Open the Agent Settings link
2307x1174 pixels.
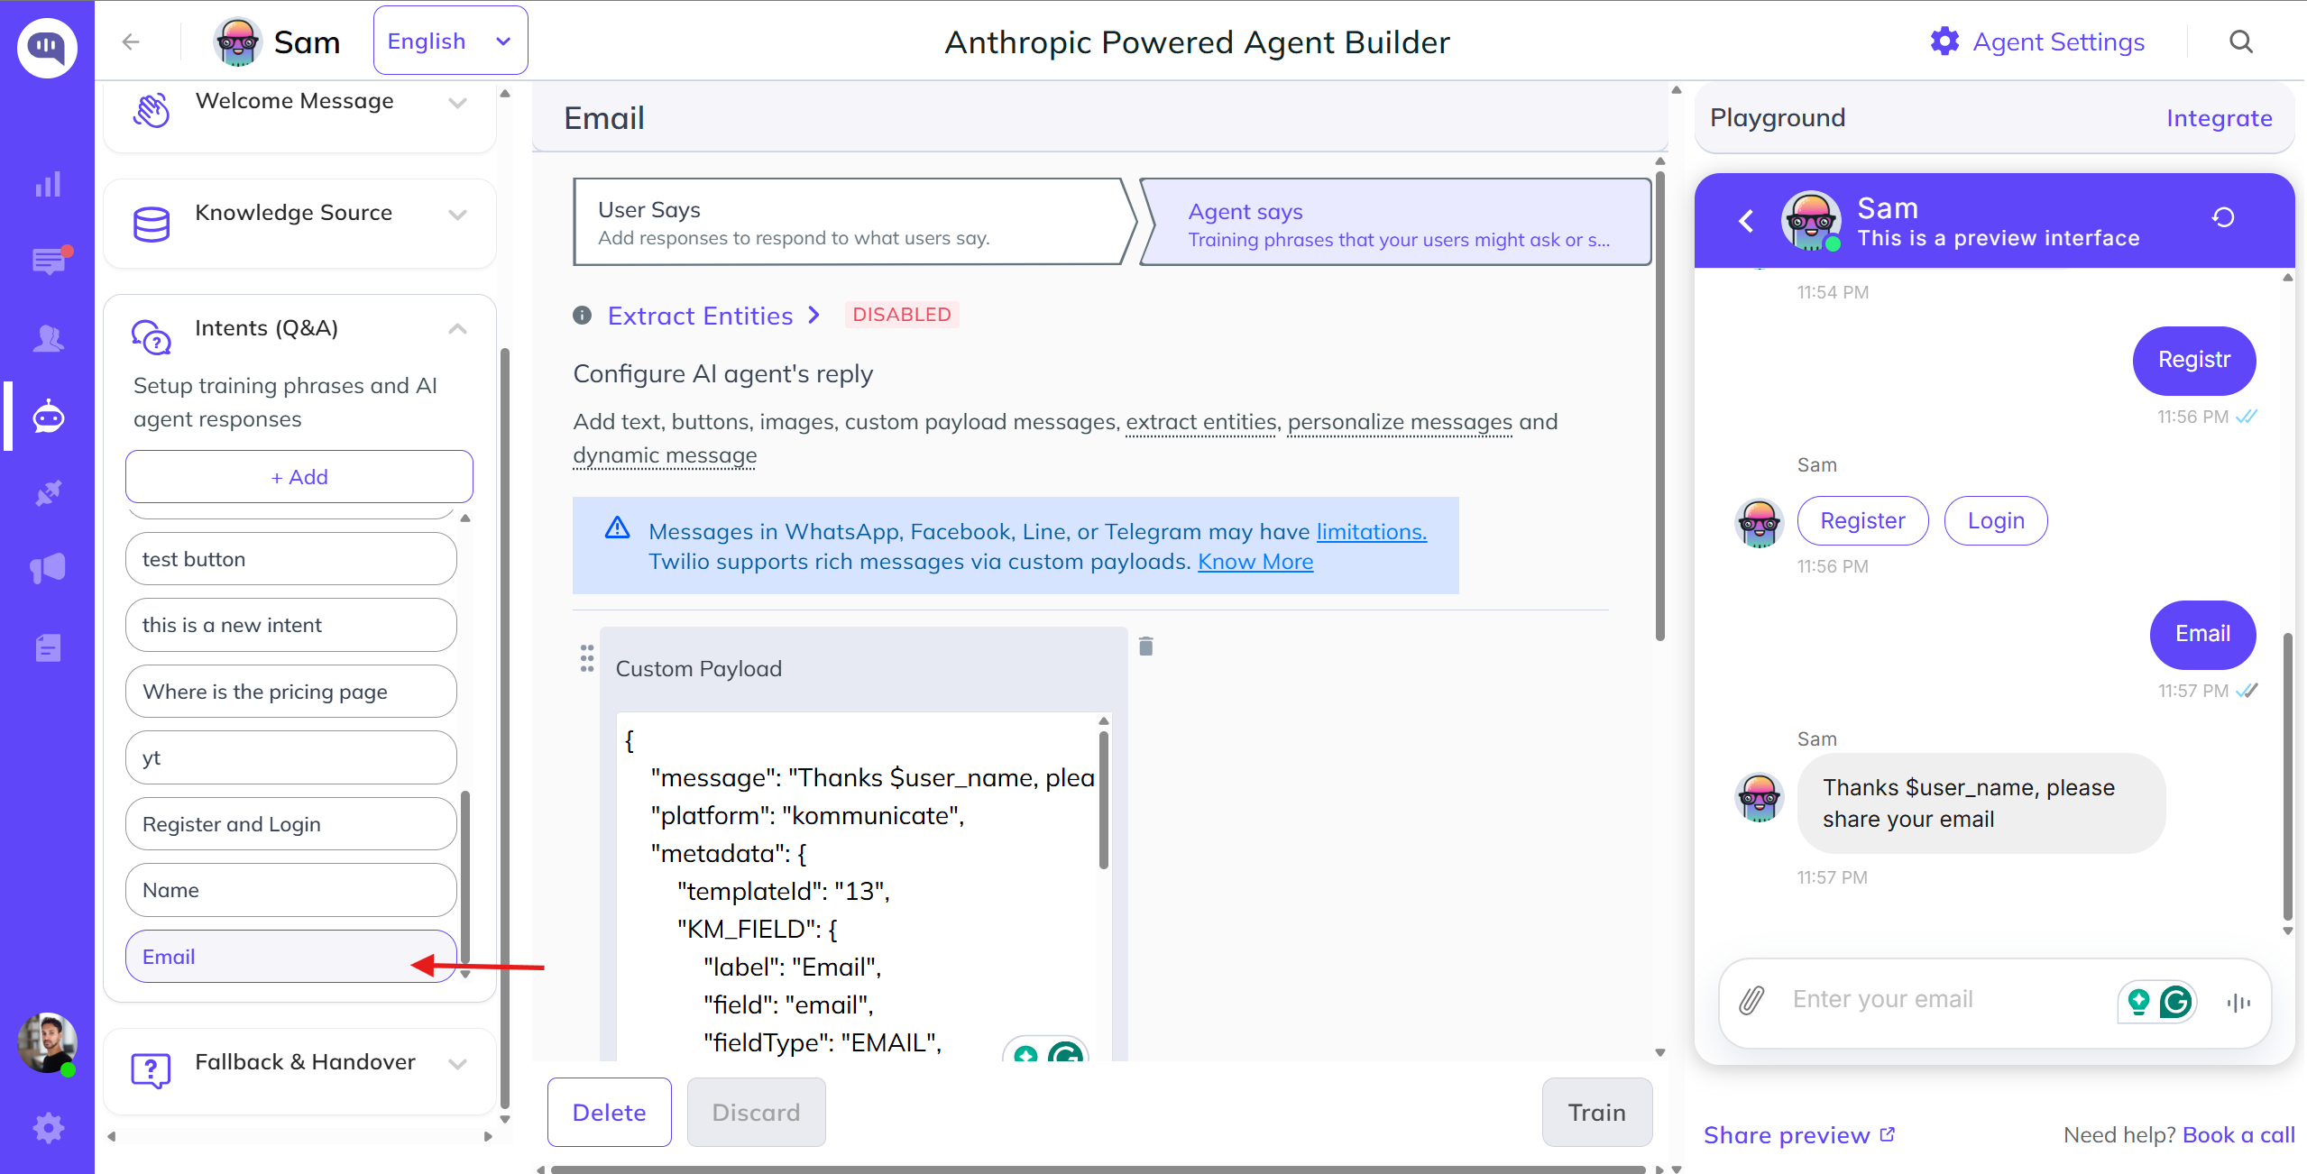tap(2058, 41)
